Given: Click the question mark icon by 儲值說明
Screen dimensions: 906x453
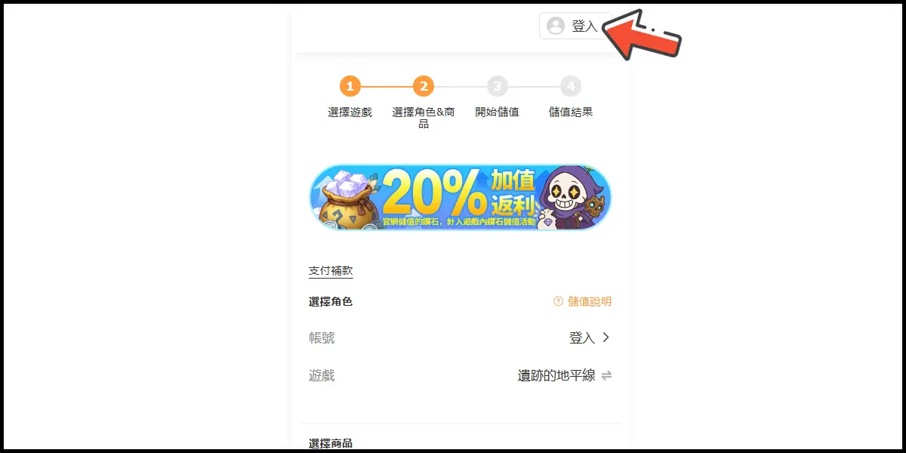Looking at the screenshot, I should [x=559, y=301].
